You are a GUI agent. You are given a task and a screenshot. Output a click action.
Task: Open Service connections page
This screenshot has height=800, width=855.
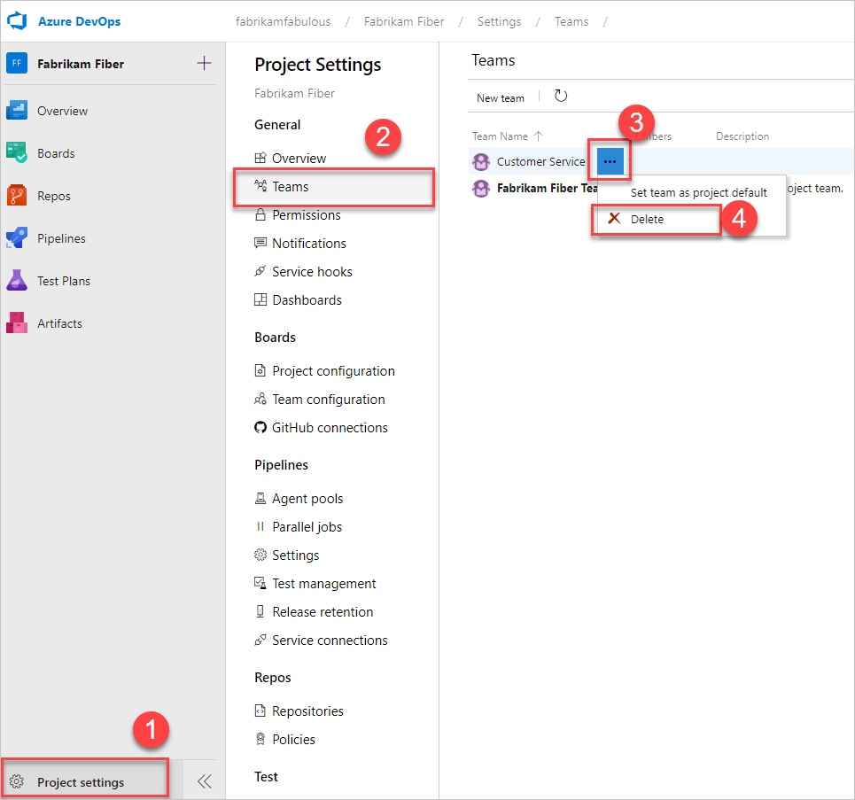(x=330, y=641)
